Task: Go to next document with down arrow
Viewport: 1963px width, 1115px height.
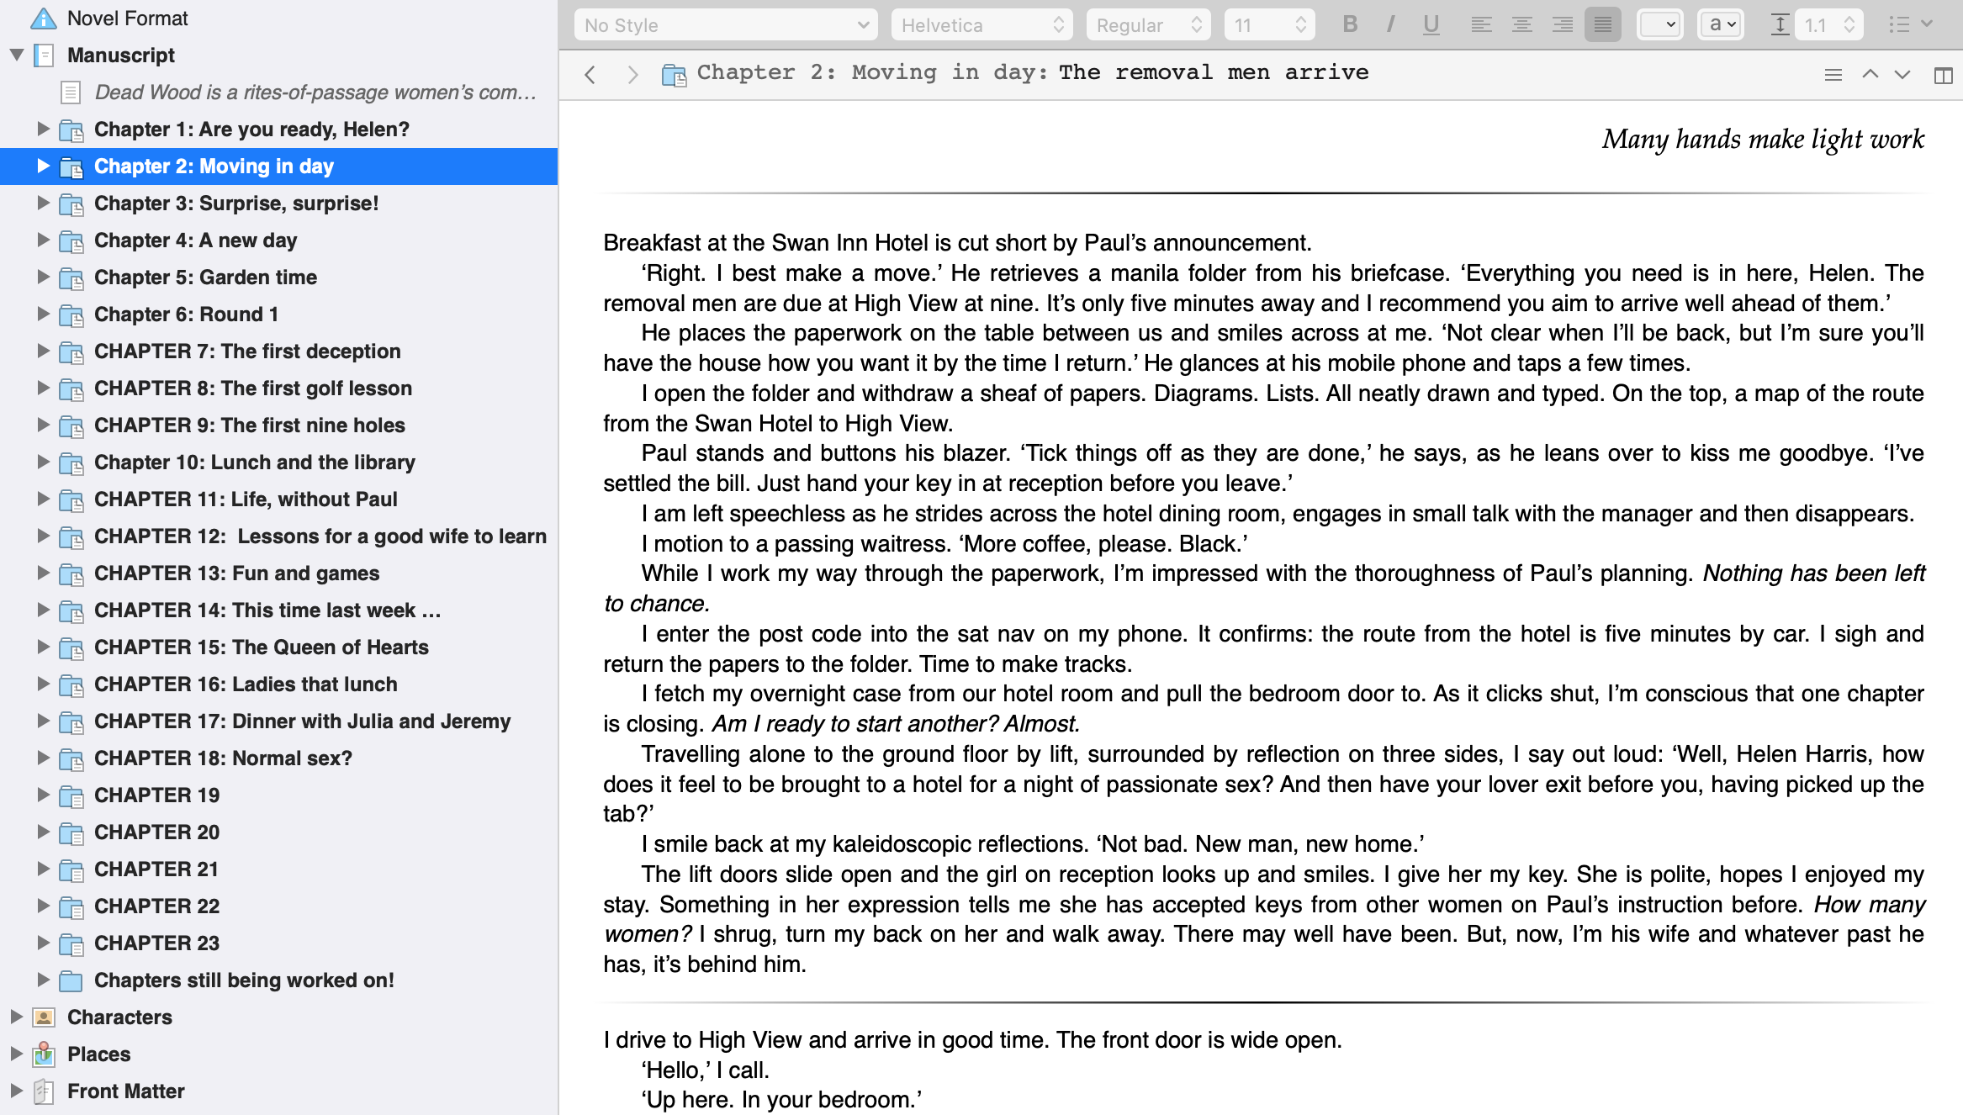Action: coord(1902,75)
